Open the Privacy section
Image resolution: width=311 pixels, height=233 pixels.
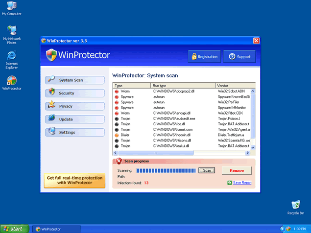tap(75, 106)
